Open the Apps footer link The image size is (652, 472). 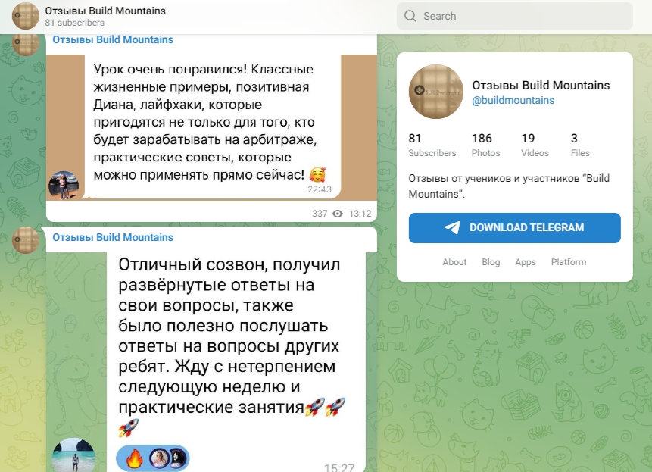click(526, 262)
